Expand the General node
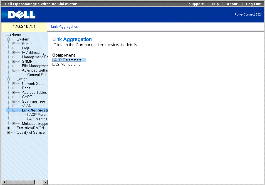Viewport: 265px width, 185px height. click(x=14, y=44)
